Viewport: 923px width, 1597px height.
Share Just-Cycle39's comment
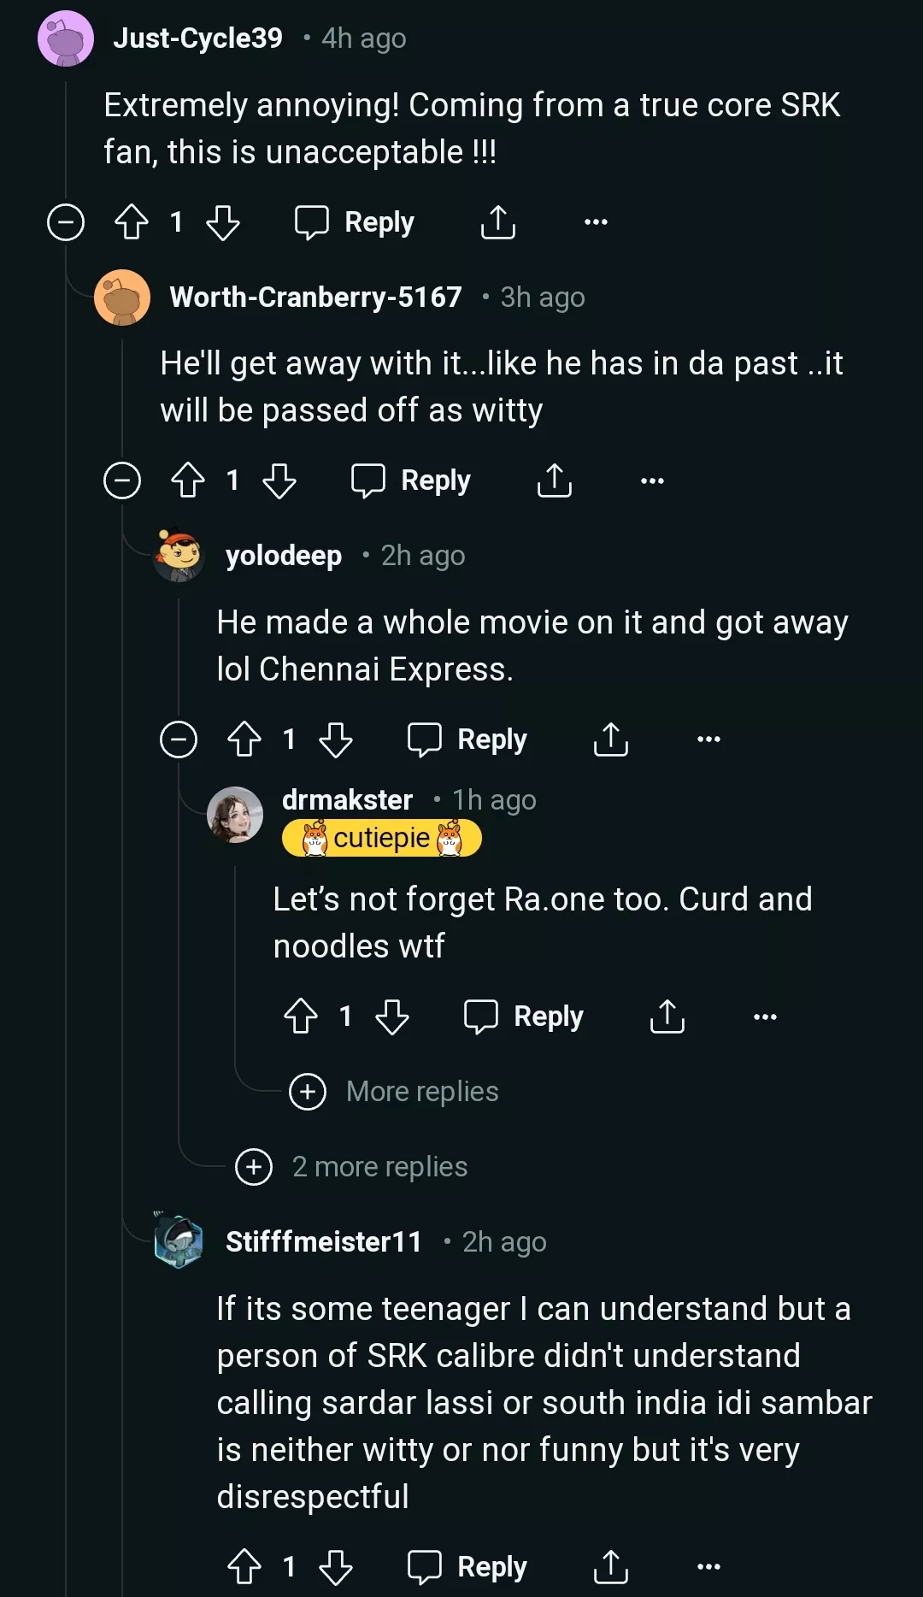pos(498,222)
